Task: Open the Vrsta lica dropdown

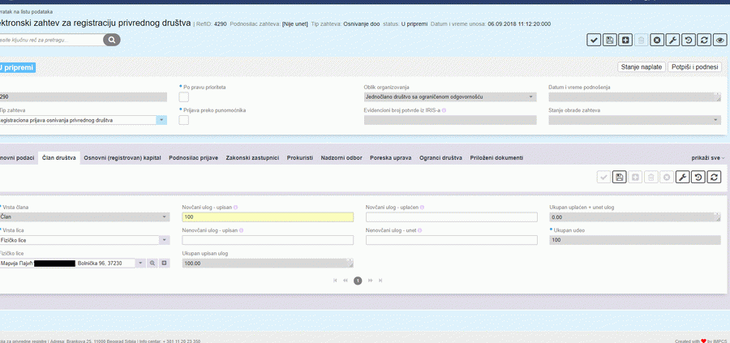Action: [x=164, y=240]
